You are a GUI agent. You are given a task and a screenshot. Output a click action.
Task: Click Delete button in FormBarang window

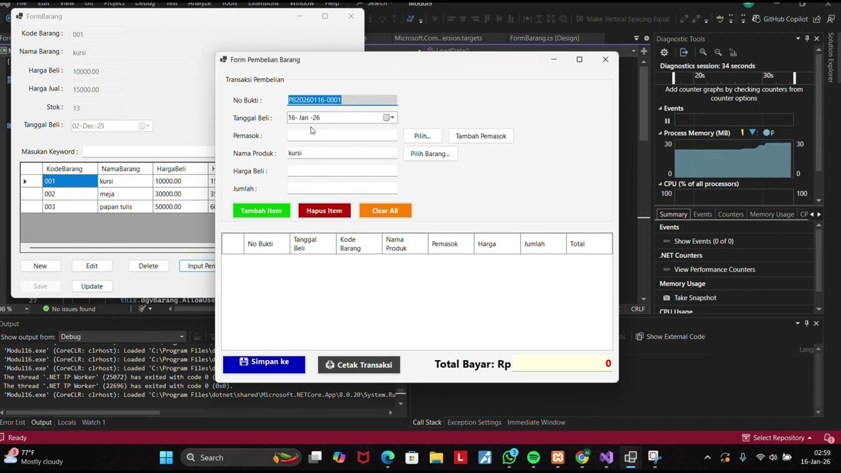(x=148, y=266)
